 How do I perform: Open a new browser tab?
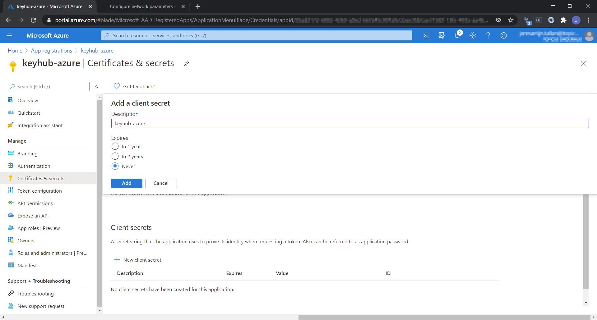(198, 7)
